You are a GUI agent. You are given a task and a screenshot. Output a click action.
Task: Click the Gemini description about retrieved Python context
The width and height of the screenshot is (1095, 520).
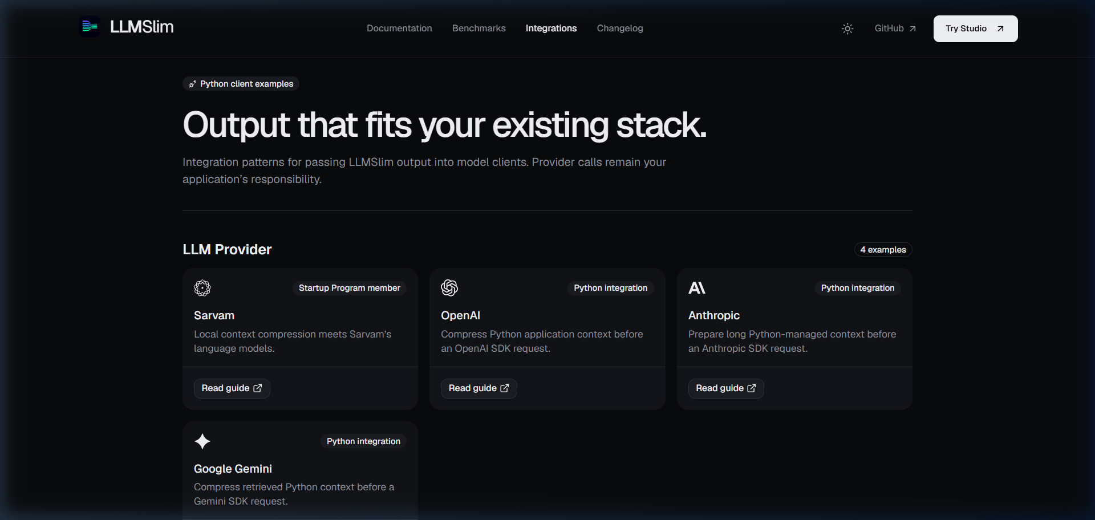294,494
